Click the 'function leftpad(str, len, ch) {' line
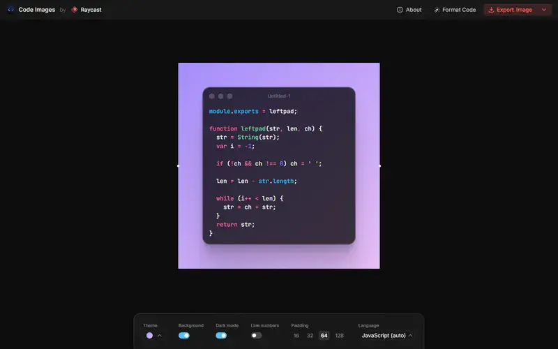This screenshot has height=349, width=558. [x=266, y=128]
